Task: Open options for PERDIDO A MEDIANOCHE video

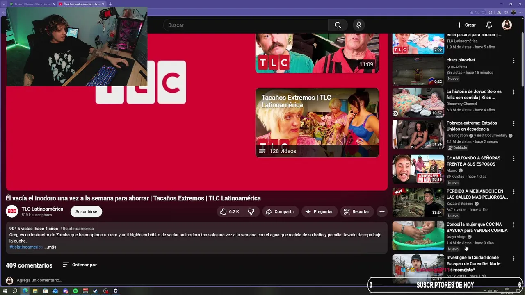Action: [514, 192]
